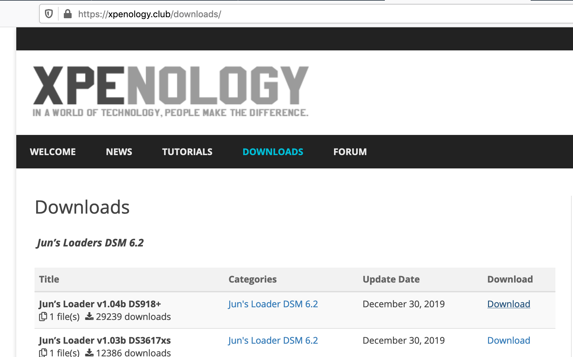Click December 30, 2019 date in DS918+ row
Screen dimensions: 573x357
(x=404, y=304)
